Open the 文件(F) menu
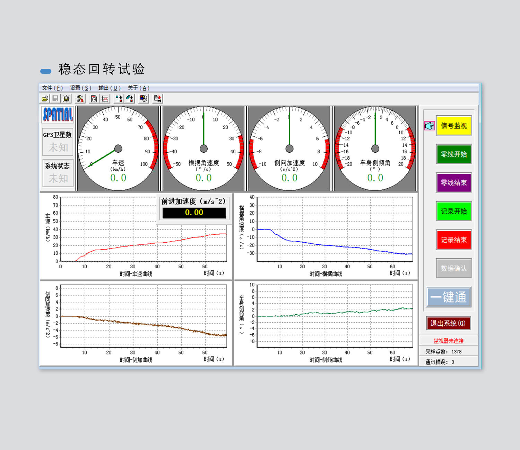Viewport: 520px width, 450px height. [52, 88]
